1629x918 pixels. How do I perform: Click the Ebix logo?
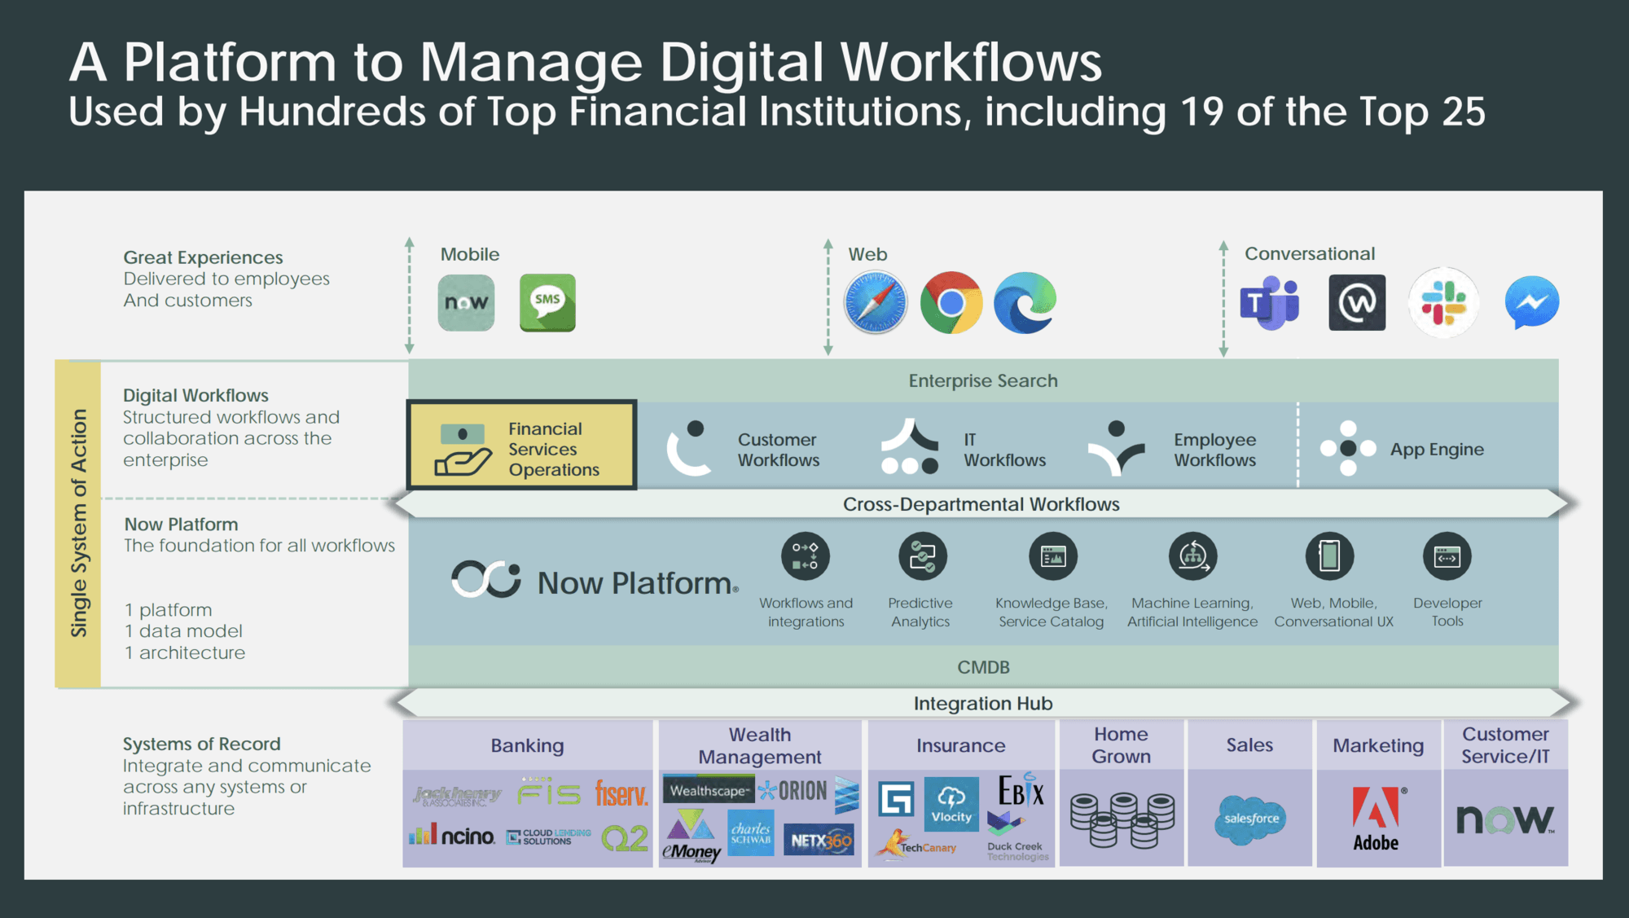[1021, 789]
